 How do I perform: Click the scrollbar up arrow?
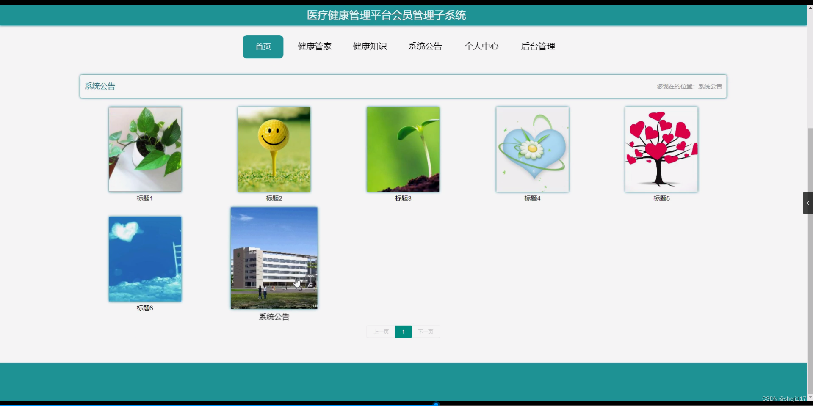pos(809,8)
